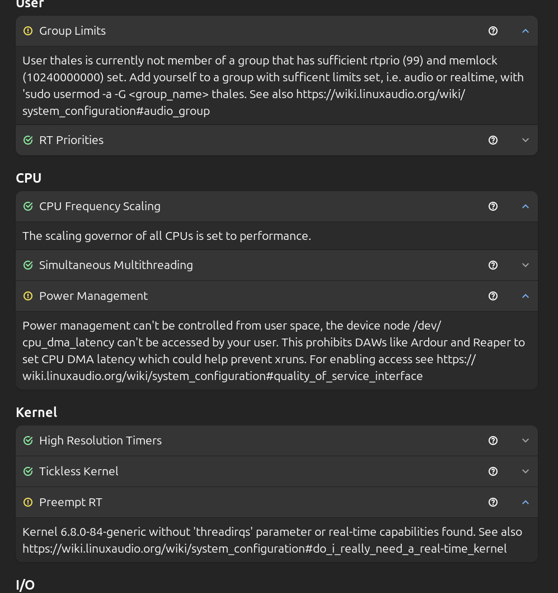Click the Preempt RT row title

71,502
